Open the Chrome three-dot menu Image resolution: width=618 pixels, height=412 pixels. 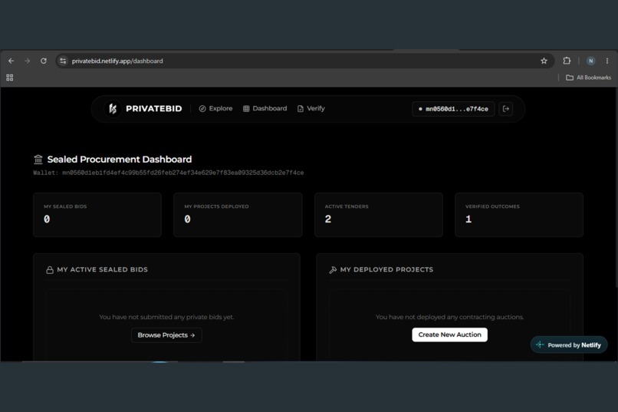pyautogui.click(x=607, y=61)
